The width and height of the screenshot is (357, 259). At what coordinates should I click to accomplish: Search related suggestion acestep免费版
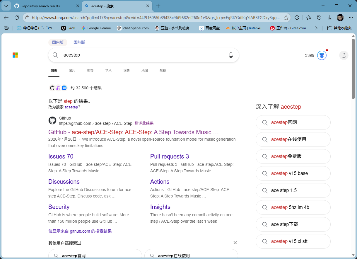(293, 156)
